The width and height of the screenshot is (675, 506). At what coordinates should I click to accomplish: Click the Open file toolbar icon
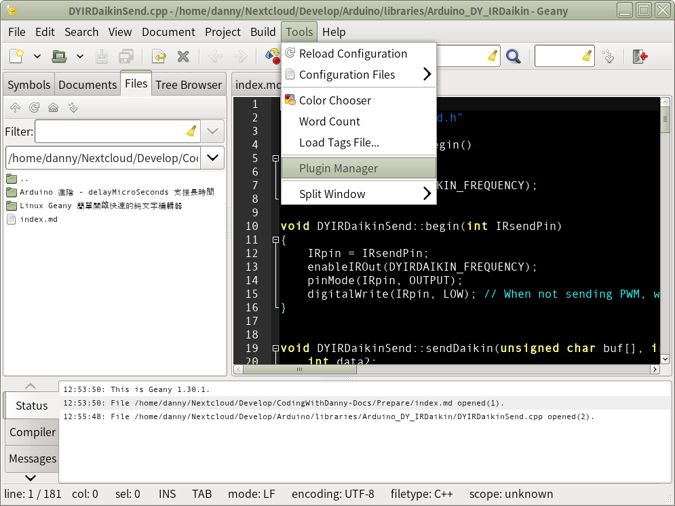pos(59,56)
